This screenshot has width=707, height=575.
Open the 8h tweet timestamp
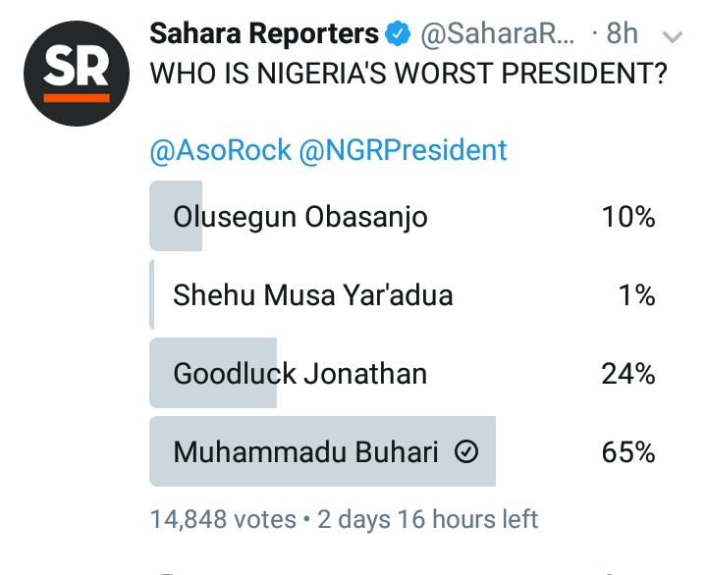pyautogui.click(x=622, y=34)
